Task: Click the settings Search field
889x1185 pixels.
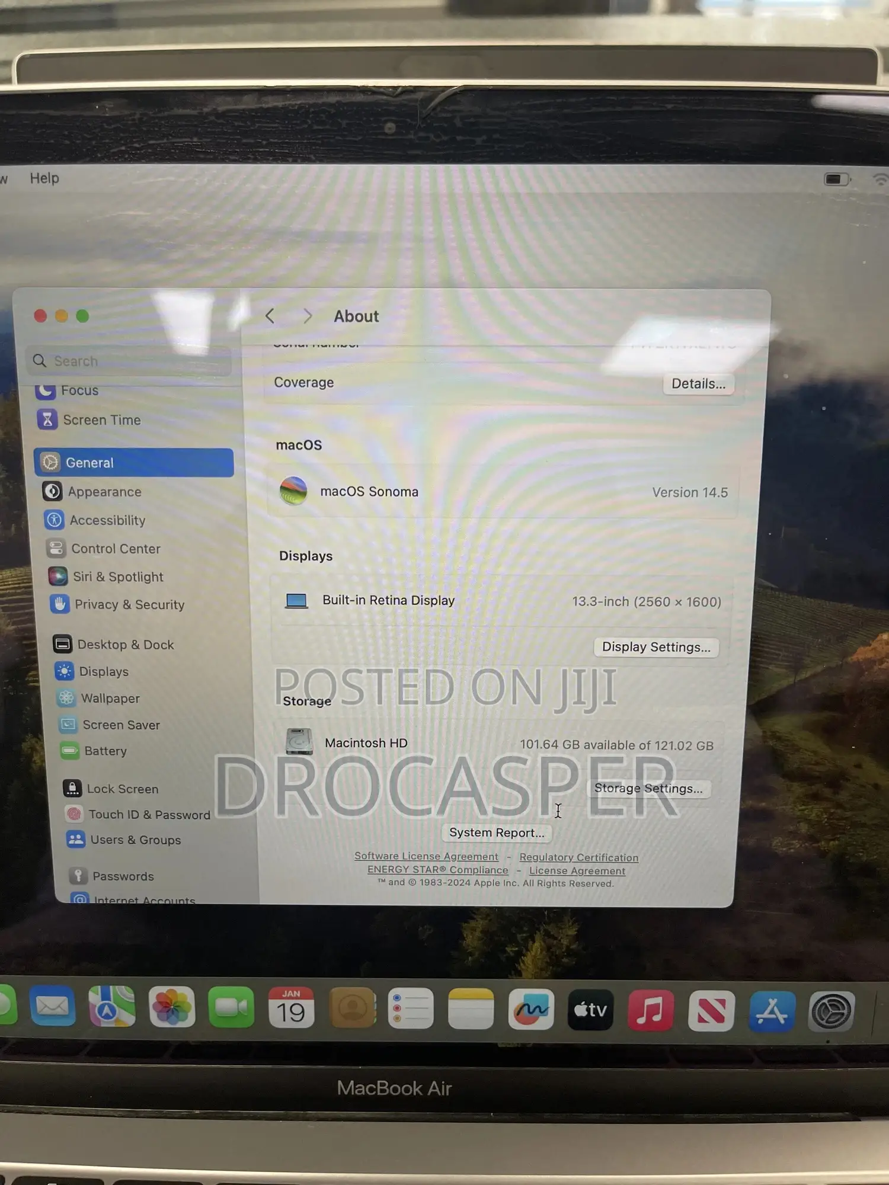Action: pos(129,361)
